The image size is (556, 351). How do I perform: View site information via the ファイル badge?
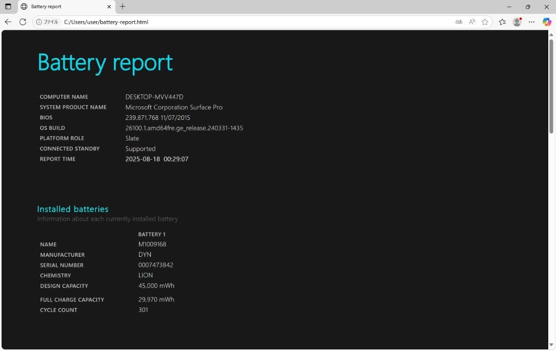point(46,22)
